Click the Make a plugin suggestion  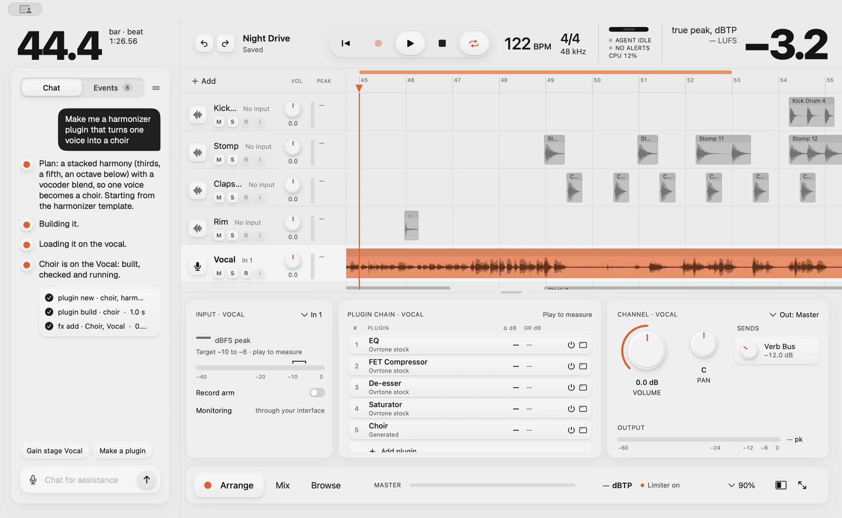(122, 451)
